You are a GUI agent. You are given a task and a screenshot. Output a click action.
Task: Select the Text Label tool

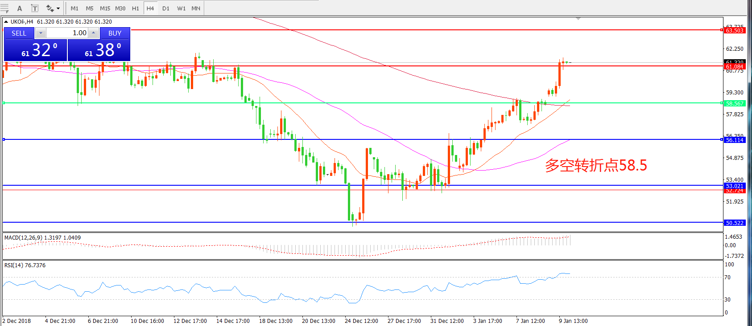tap(35, 8)
